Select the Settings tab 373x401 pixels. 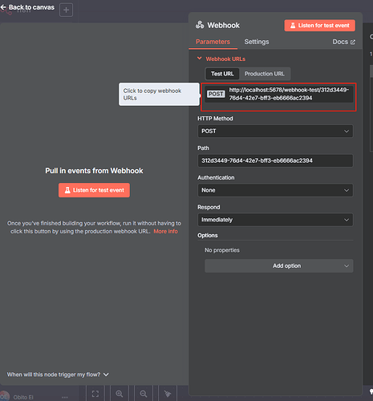pyautogui.click(x=257, y=42)
